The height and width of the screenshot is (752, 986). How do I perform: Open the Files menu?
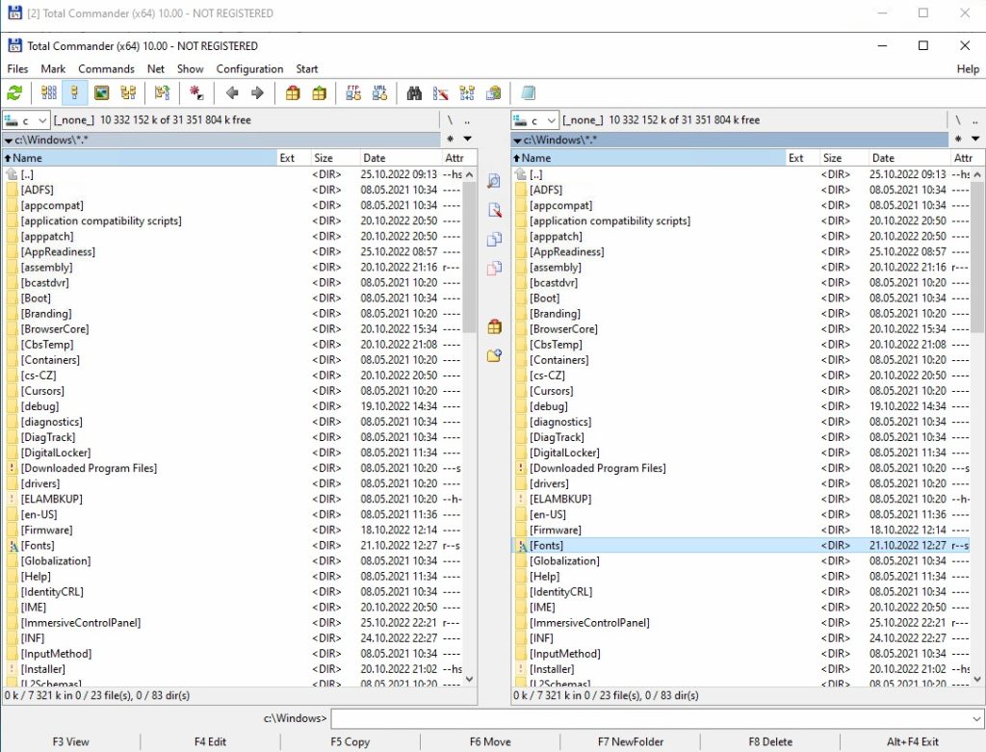point(17,68)
